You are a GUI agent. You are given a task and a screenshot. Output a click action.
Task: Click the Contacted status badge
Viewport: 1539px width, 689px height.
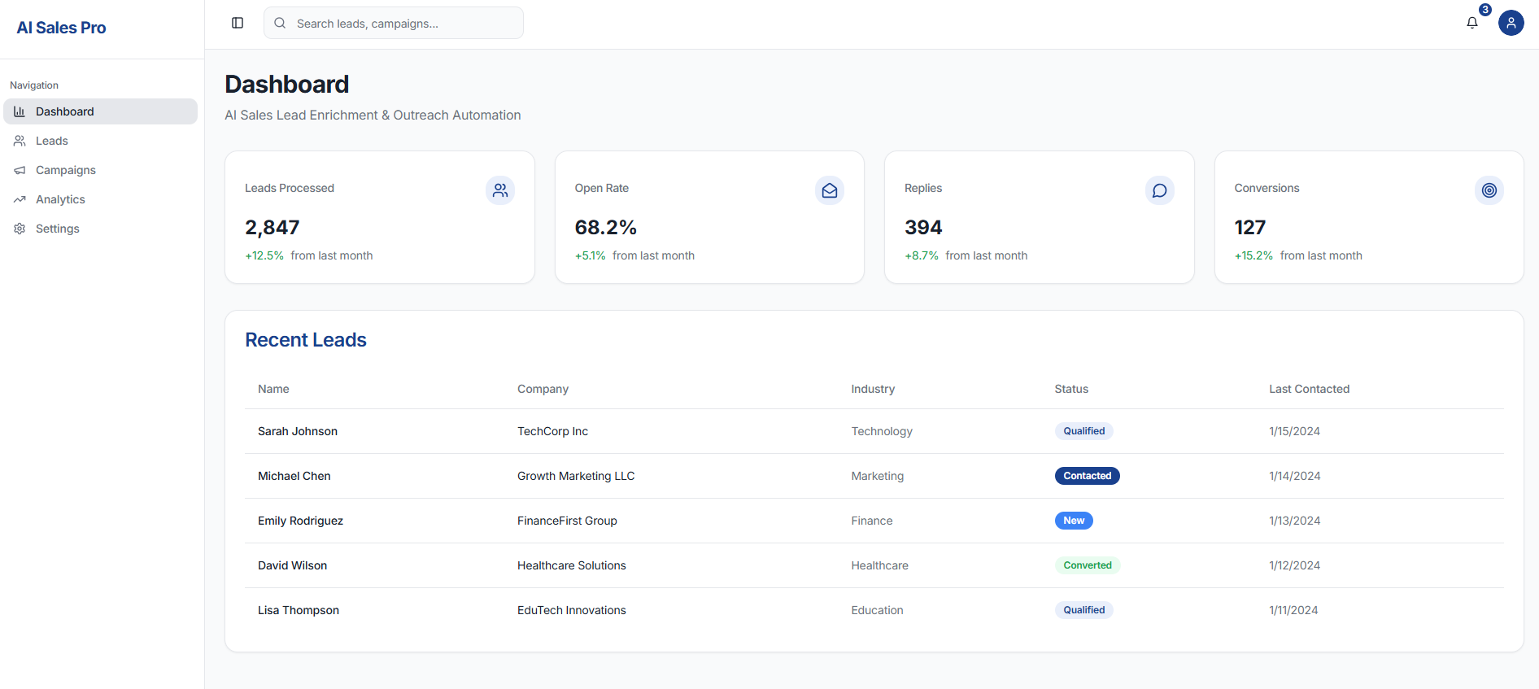tap(1087, 476)
